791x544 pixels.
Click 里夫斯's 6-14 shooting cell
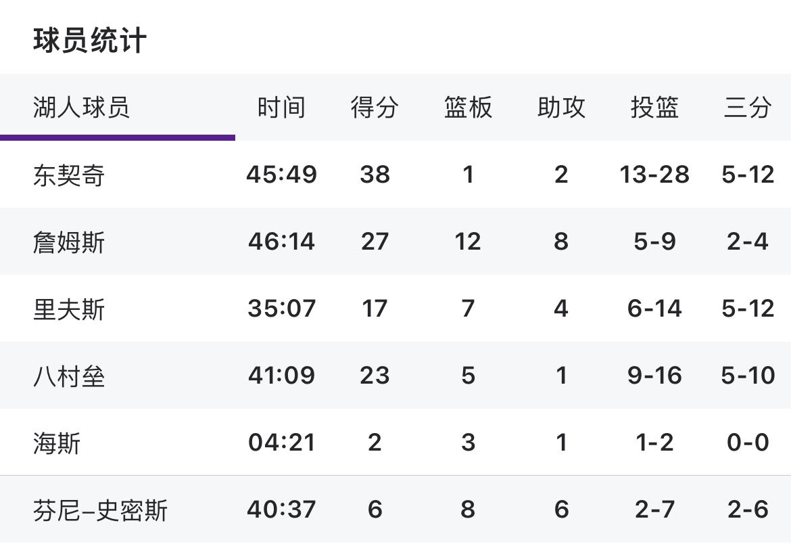click(x=654, y=309)
